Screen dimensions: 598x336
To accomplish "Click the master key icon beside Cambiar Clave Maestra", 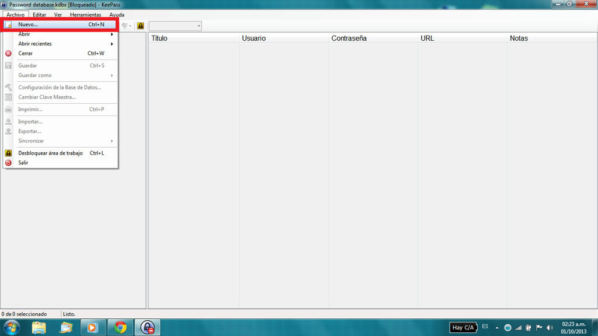I will 8,97.
